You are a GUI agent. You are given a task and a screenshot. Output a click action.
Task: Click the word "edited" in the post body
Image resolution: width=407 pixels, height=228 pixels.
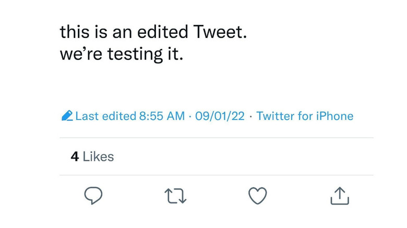tap(162, 32)
